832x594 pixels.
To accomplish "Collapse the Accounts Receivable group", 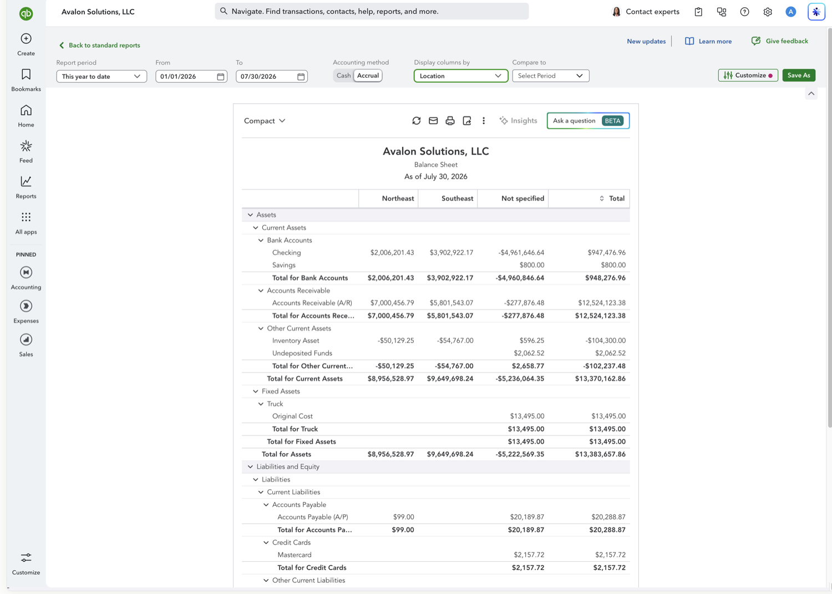I will [261, 291].
